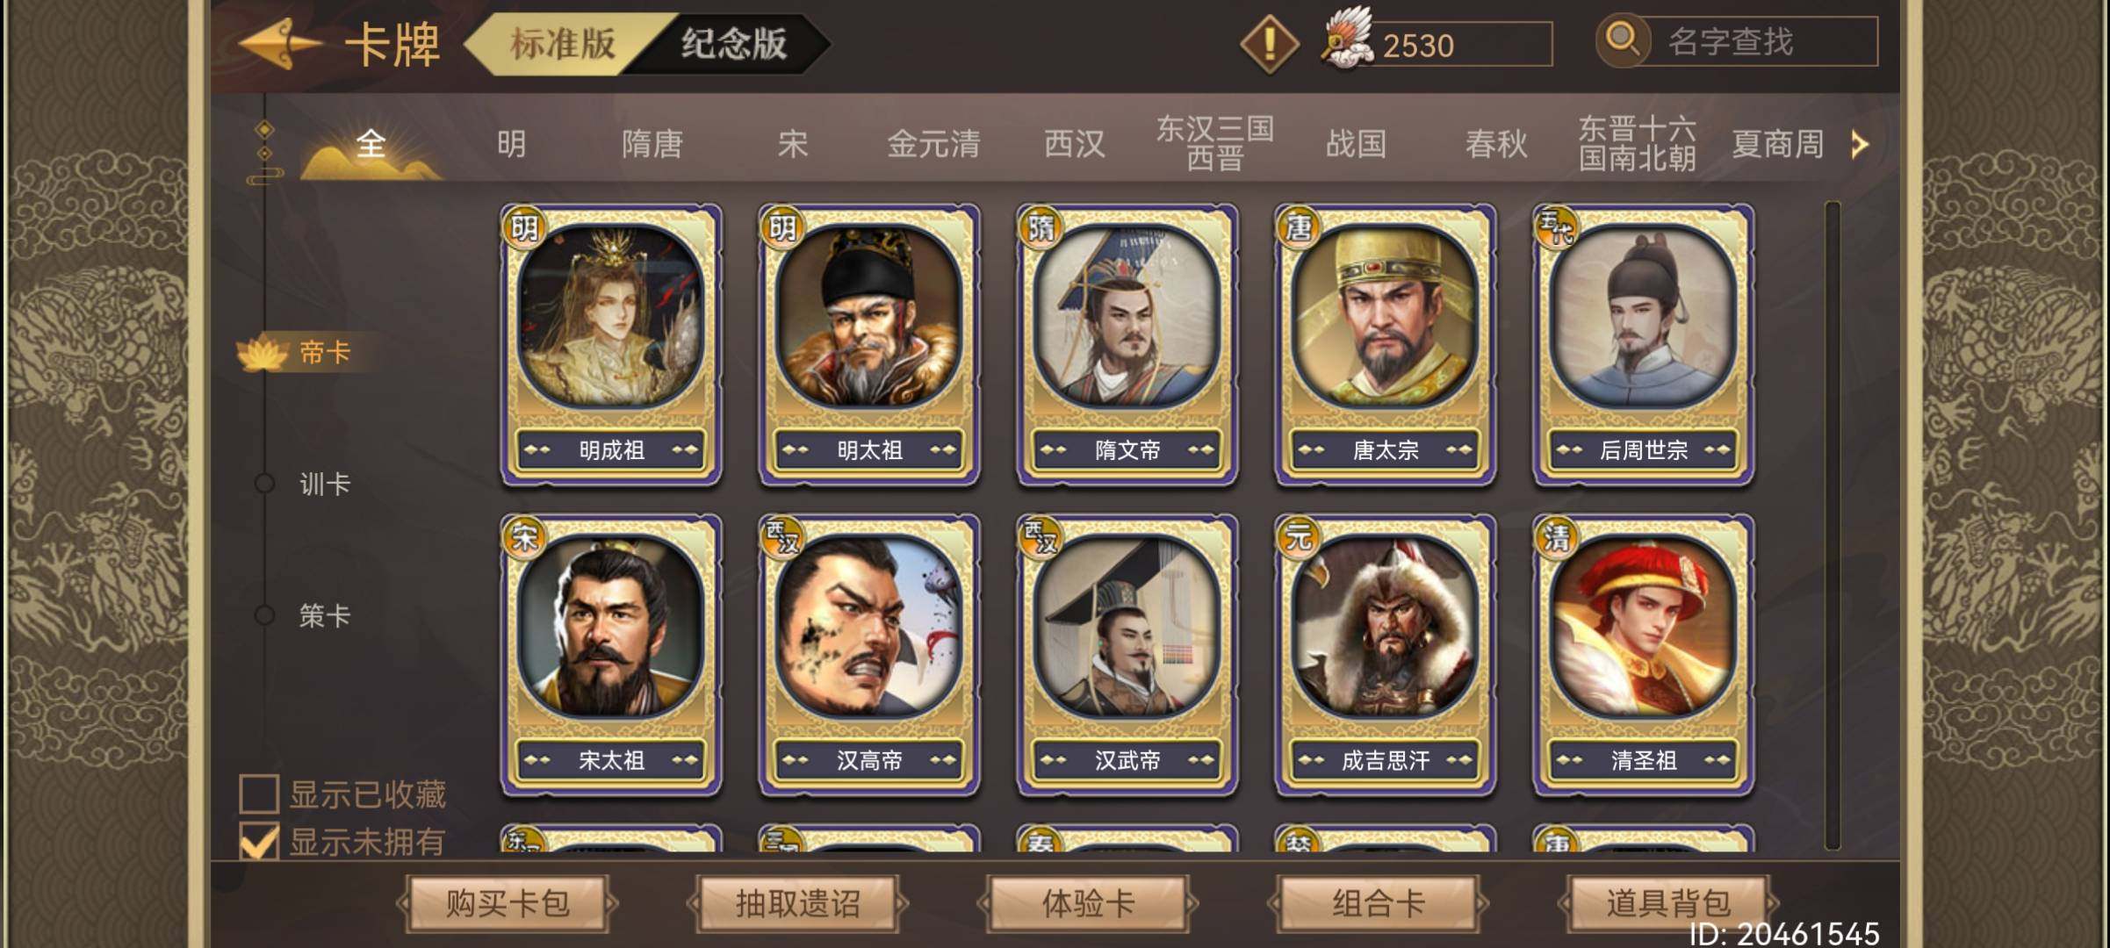Viewport: 2110px width, 948px height.
Task: Click the exclamation info diamond icon
Action: (1269, 44)
